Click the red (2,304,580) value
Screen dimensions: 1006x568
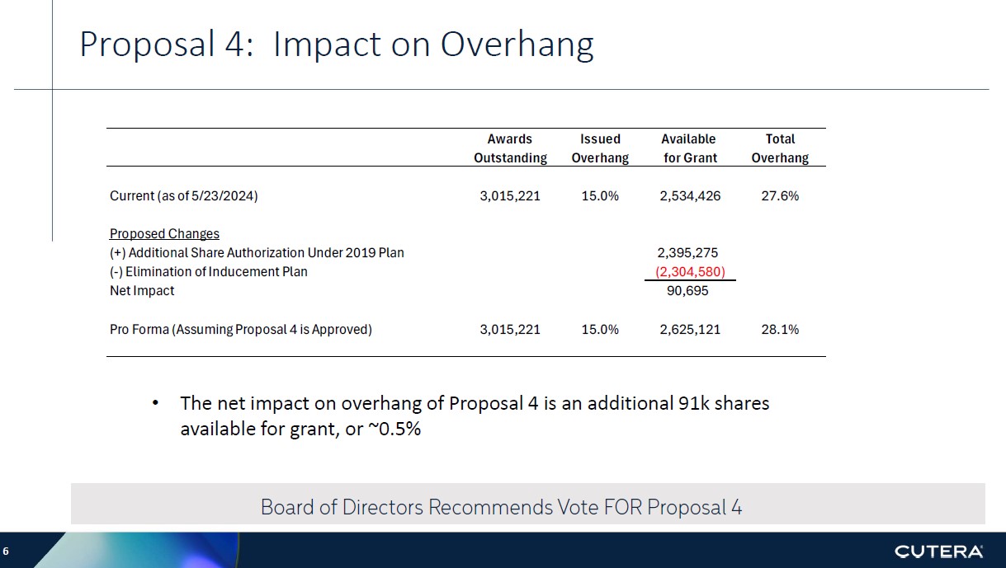coord(689,271)
